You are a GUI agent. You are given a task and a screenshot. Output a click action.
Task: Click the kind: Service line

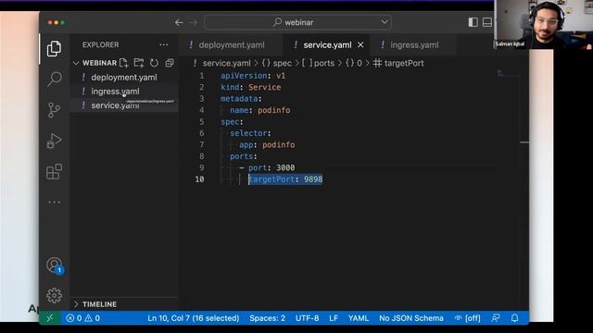251,87
